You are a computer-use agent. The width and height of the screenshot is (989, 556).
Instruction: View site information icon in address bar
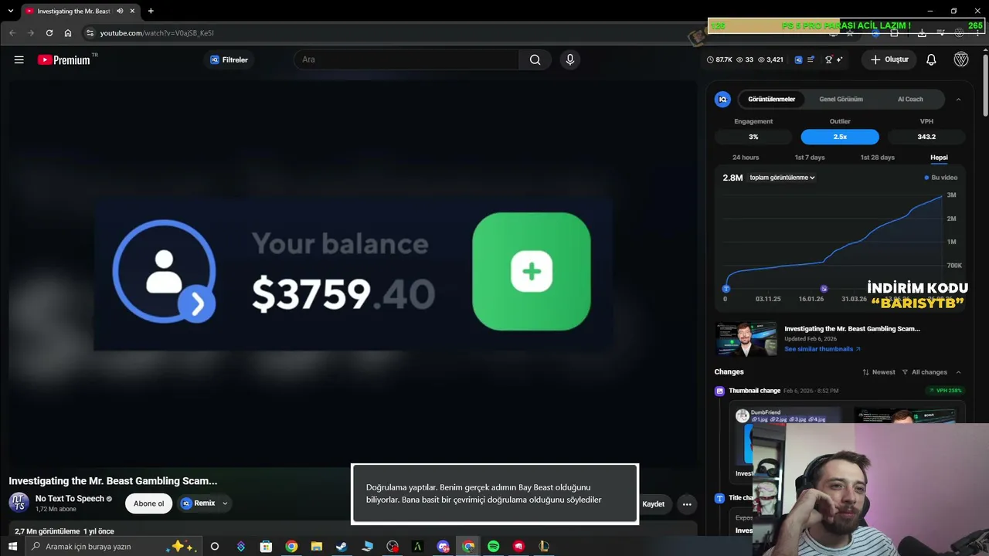pos(90,33)
